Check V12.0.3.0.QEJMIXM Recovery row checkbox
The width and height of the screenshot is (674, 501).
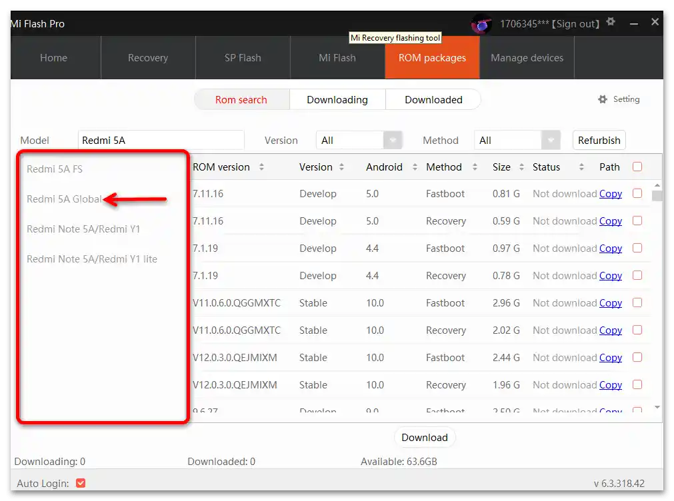(x=637, y=384)
